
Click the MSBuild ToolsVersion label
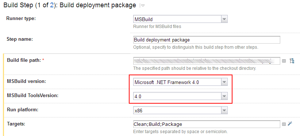coord(32,95)
